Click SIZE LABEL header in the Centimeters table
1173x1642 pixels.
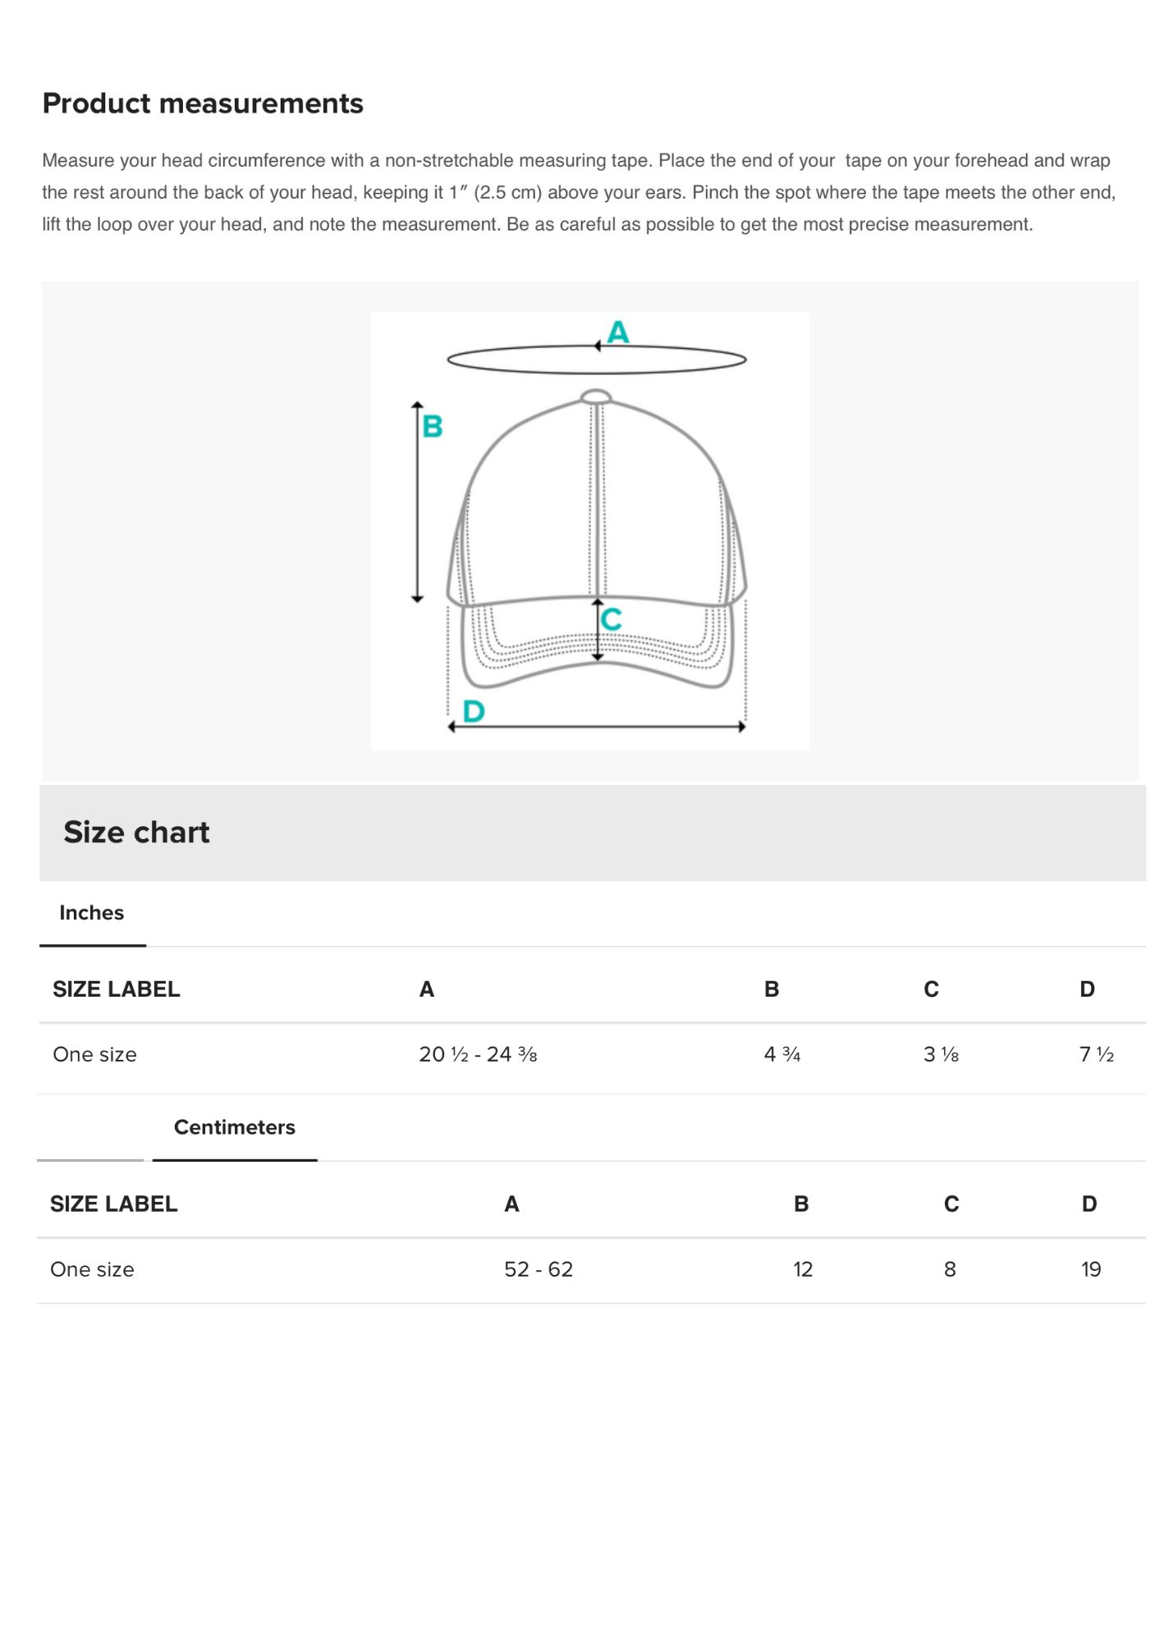click(x=114, y=1204)
